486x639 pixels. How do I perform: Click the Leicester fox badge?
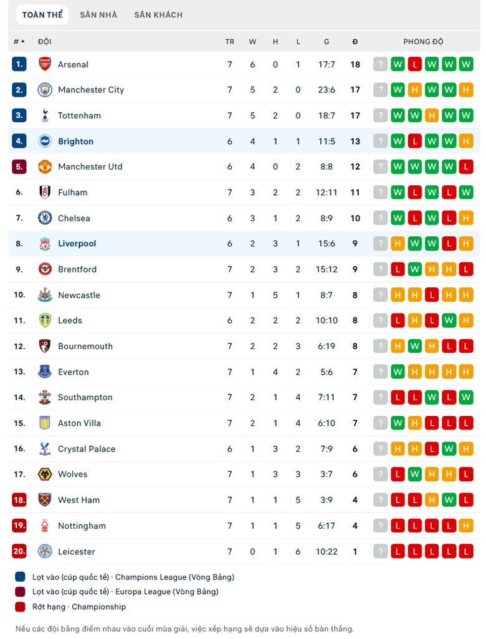(45, 551)
